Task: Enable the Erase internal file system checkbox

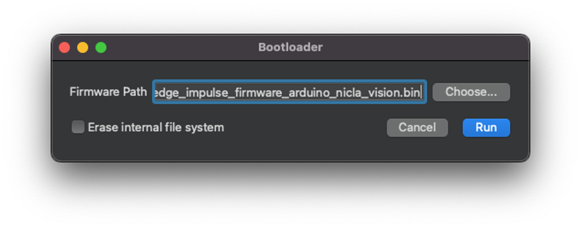Action: [78, 127]
